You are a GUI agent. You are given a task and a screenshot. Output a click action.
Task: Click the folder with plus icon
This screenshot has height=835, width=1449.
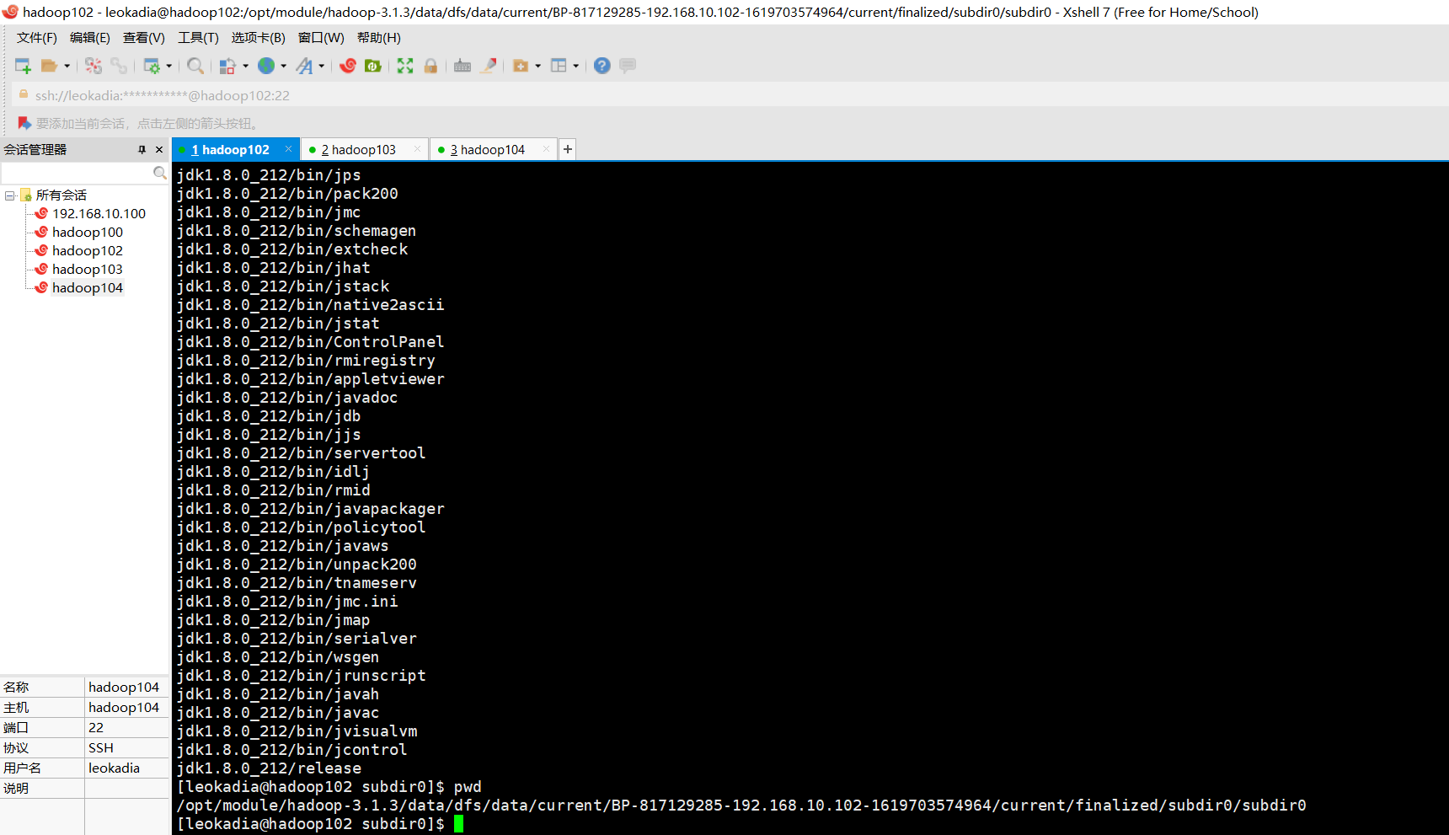[x=521, y=66]
